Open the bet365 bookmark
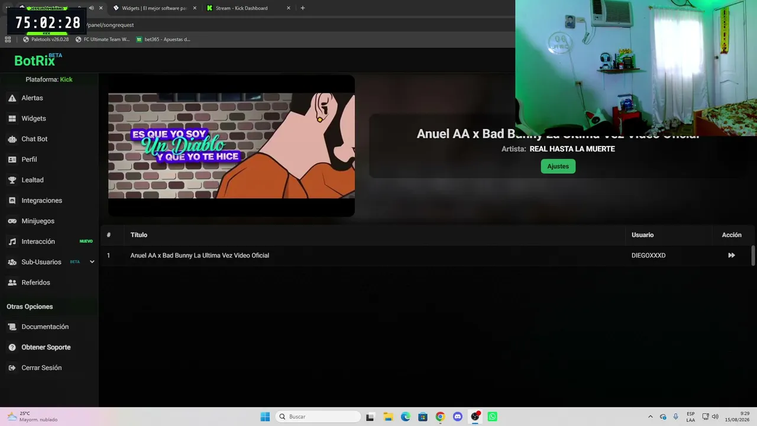This screenshot has width=757, height=426. tap(163, 40)
